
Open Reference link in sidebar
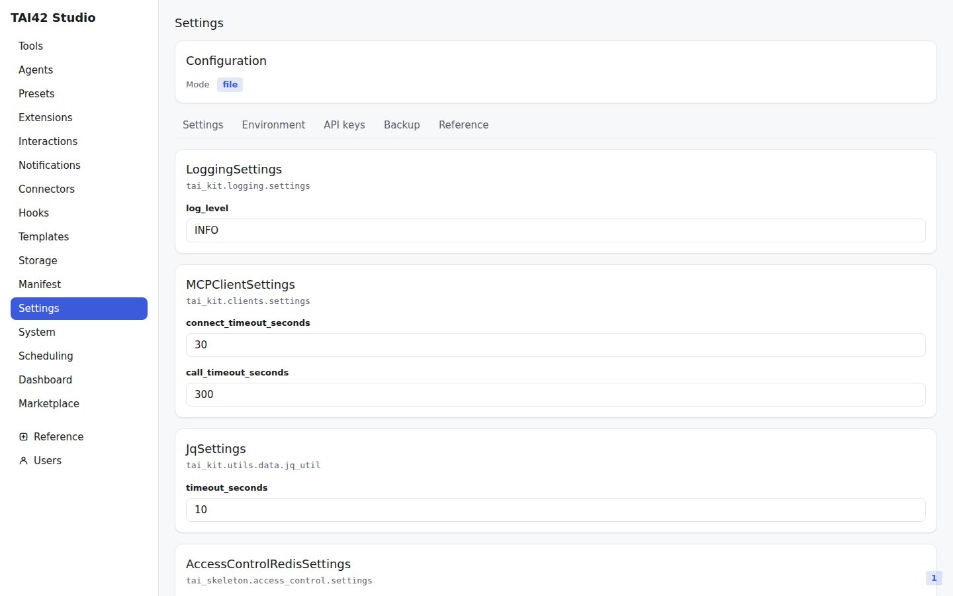[79, 437]
